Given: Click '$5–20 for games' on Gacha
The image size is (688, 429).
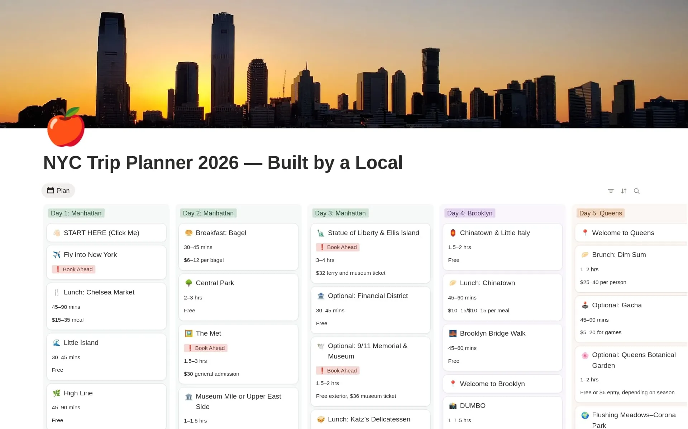Looking at the screenshot, I should coord(601,332).
